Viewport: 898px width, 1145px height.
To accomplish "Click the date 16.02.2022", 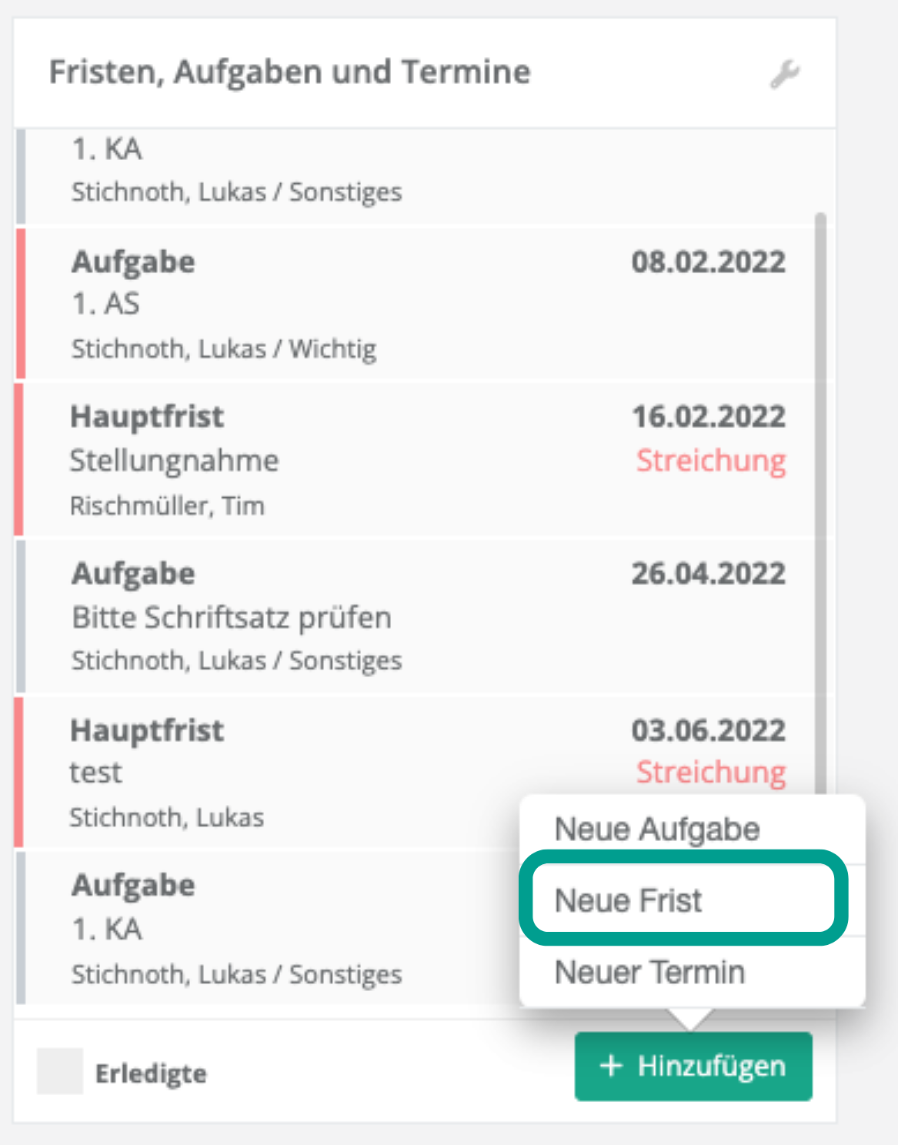I will point(708,417).
